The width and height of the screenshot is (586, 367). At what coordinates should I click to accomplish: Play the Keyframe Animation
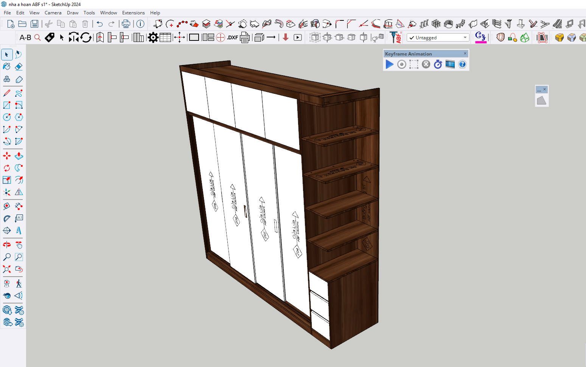(389, 64)
